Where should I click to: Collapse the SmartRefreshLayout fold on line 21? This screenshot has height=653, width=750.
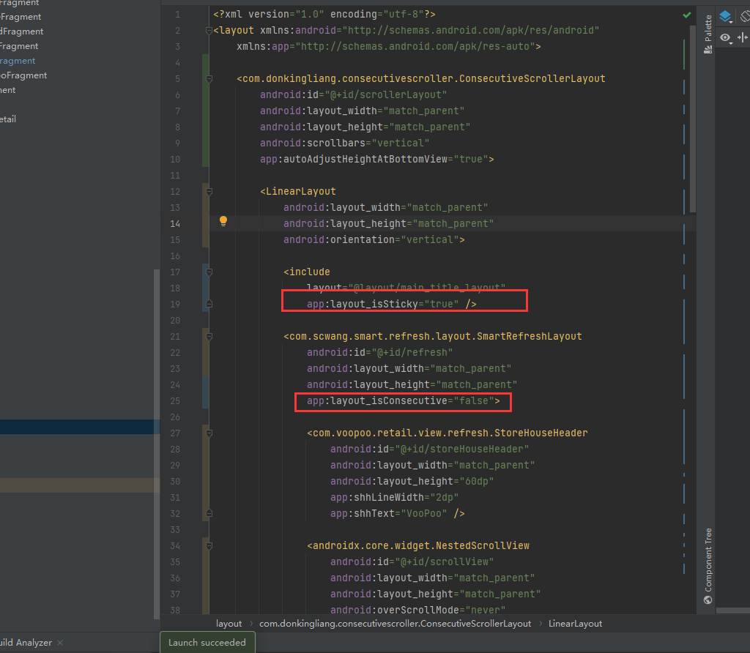point(209,337)
